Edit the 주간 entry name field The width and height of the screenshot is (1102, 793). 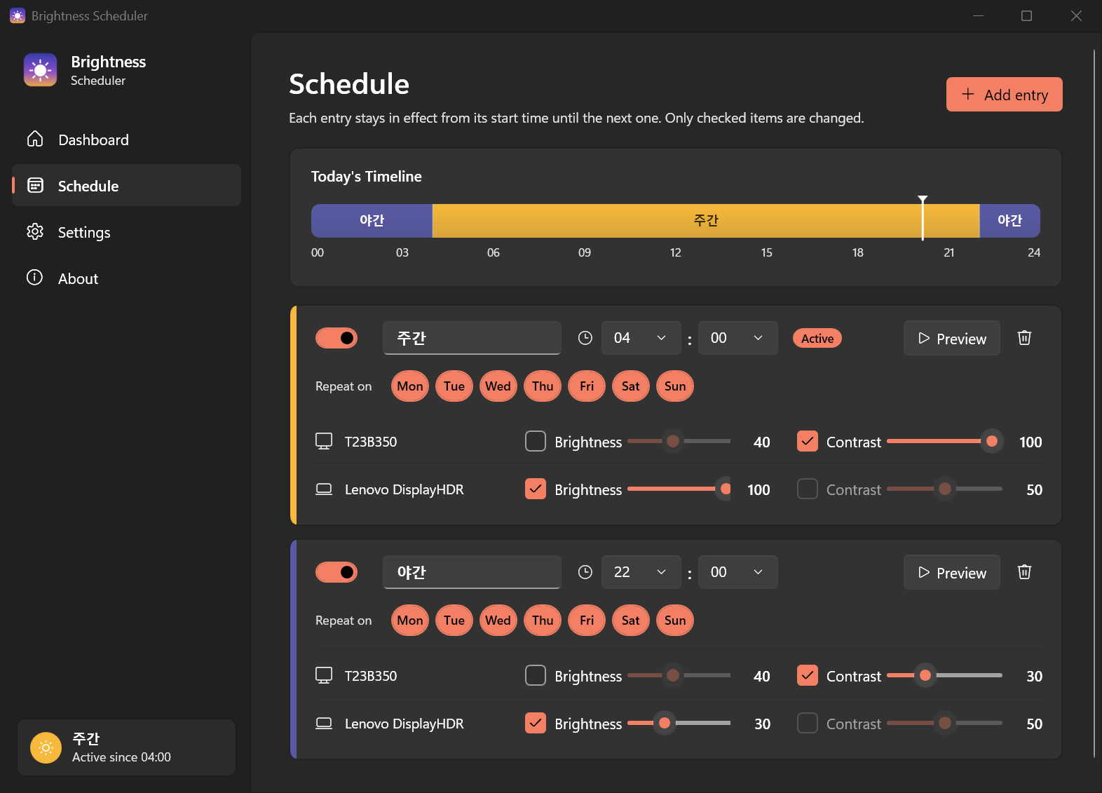pyautogui.click(x=472, y=338)
